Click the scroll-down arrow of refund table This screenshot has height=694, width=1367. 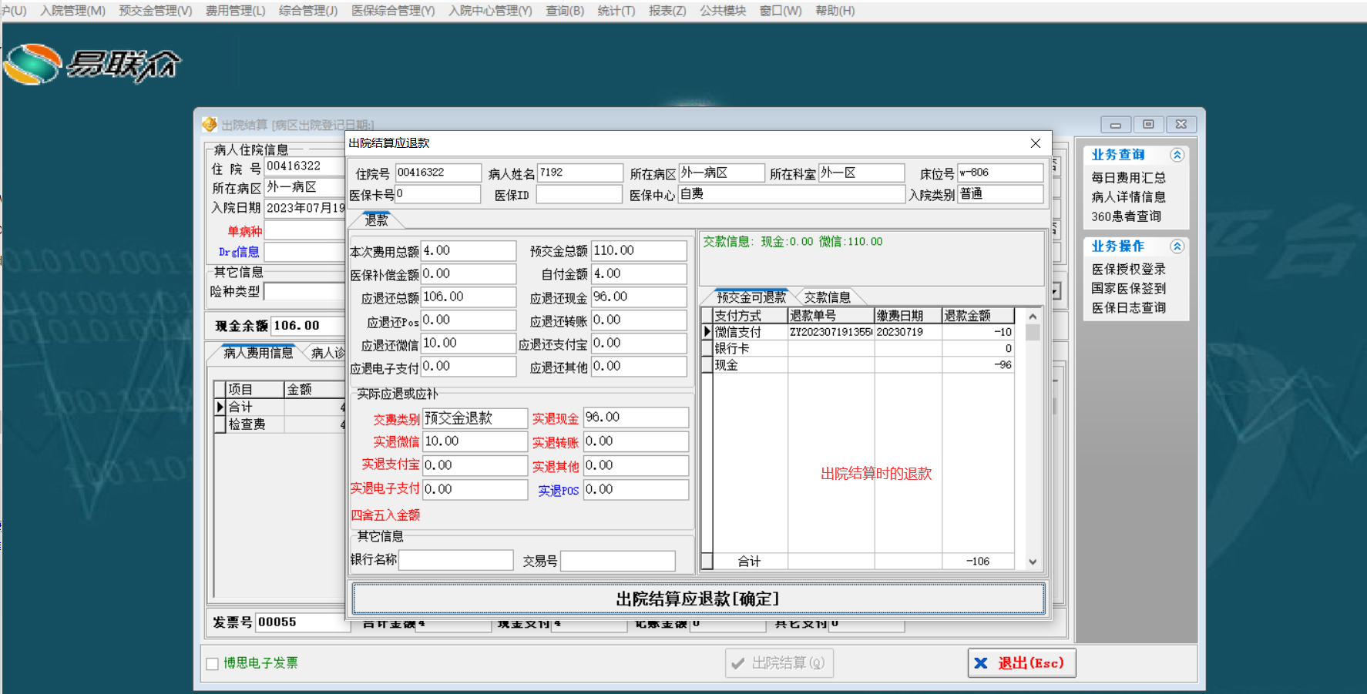pyautogui.click(x=1033, y=562)
